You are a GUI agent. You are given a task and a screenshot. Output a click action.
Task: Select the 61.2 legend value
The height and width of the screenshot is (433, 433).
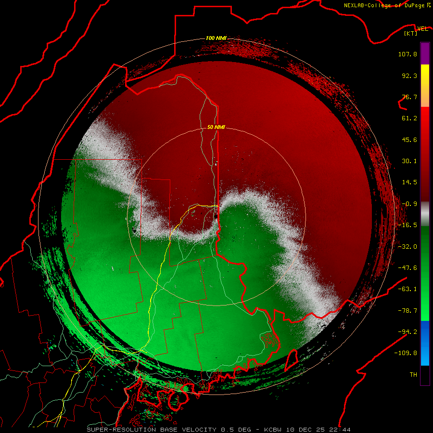409,118
